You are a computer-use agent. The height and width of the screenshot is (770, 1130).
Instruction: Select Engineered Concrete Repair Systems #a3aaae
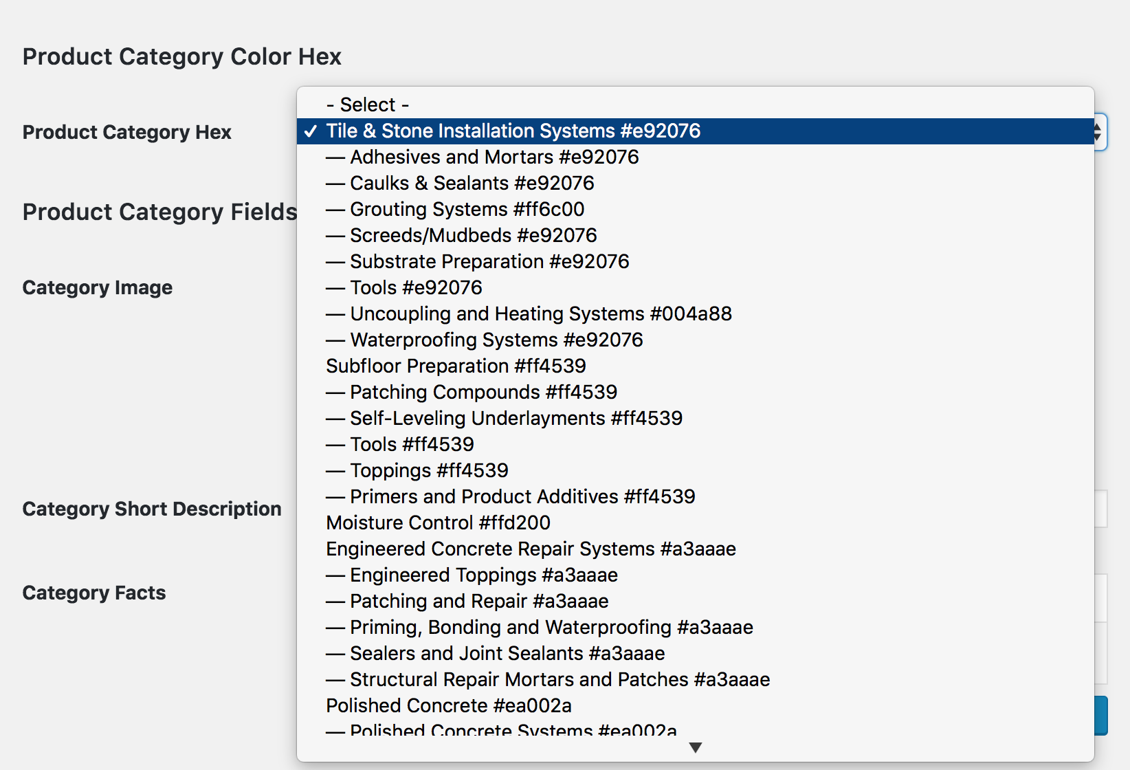click(695, 549)
